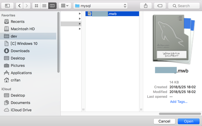Click the first folder row disclosure arrow

pyautogui.click(x=80, y=14)
